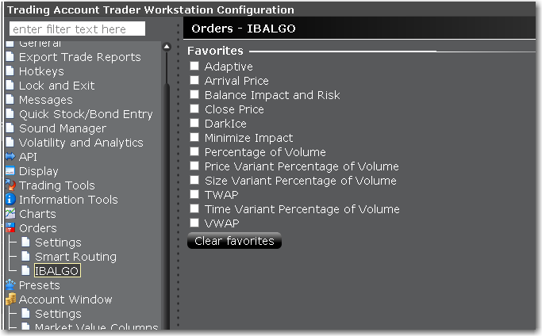Enable the Adaptive favorite checkbox
Image resolution: width=542 pixels, height=336 pixels.
(194, 66)
